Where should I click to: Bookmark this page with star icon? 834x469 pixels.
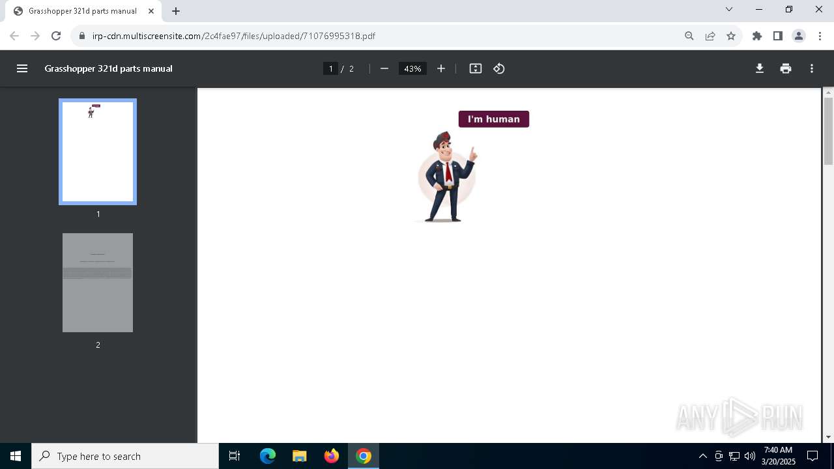pyautogui.click(x=731, y=36)
